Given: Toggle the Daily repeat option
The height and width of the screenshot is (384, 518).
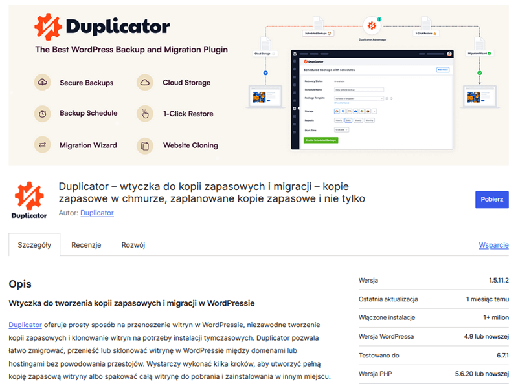Looking at the screenshot, I should (348, 120).
